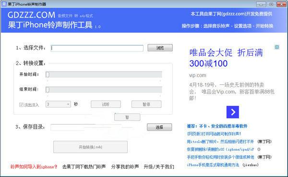Minimize the 果丁iPhone铃声制作器 window
This screenshot has height=177, width=288.
click(x=261, y=4)
